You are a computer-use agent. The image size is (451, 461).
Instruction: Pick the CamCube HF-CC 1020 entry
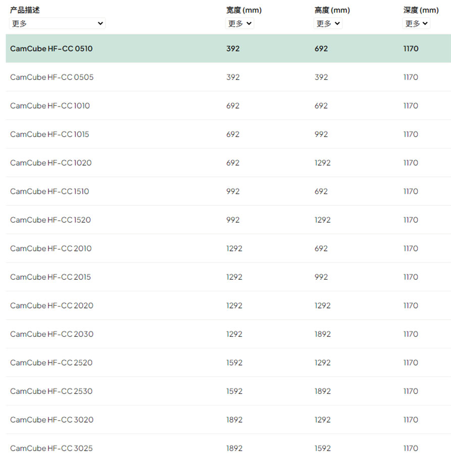click(228, 163)
